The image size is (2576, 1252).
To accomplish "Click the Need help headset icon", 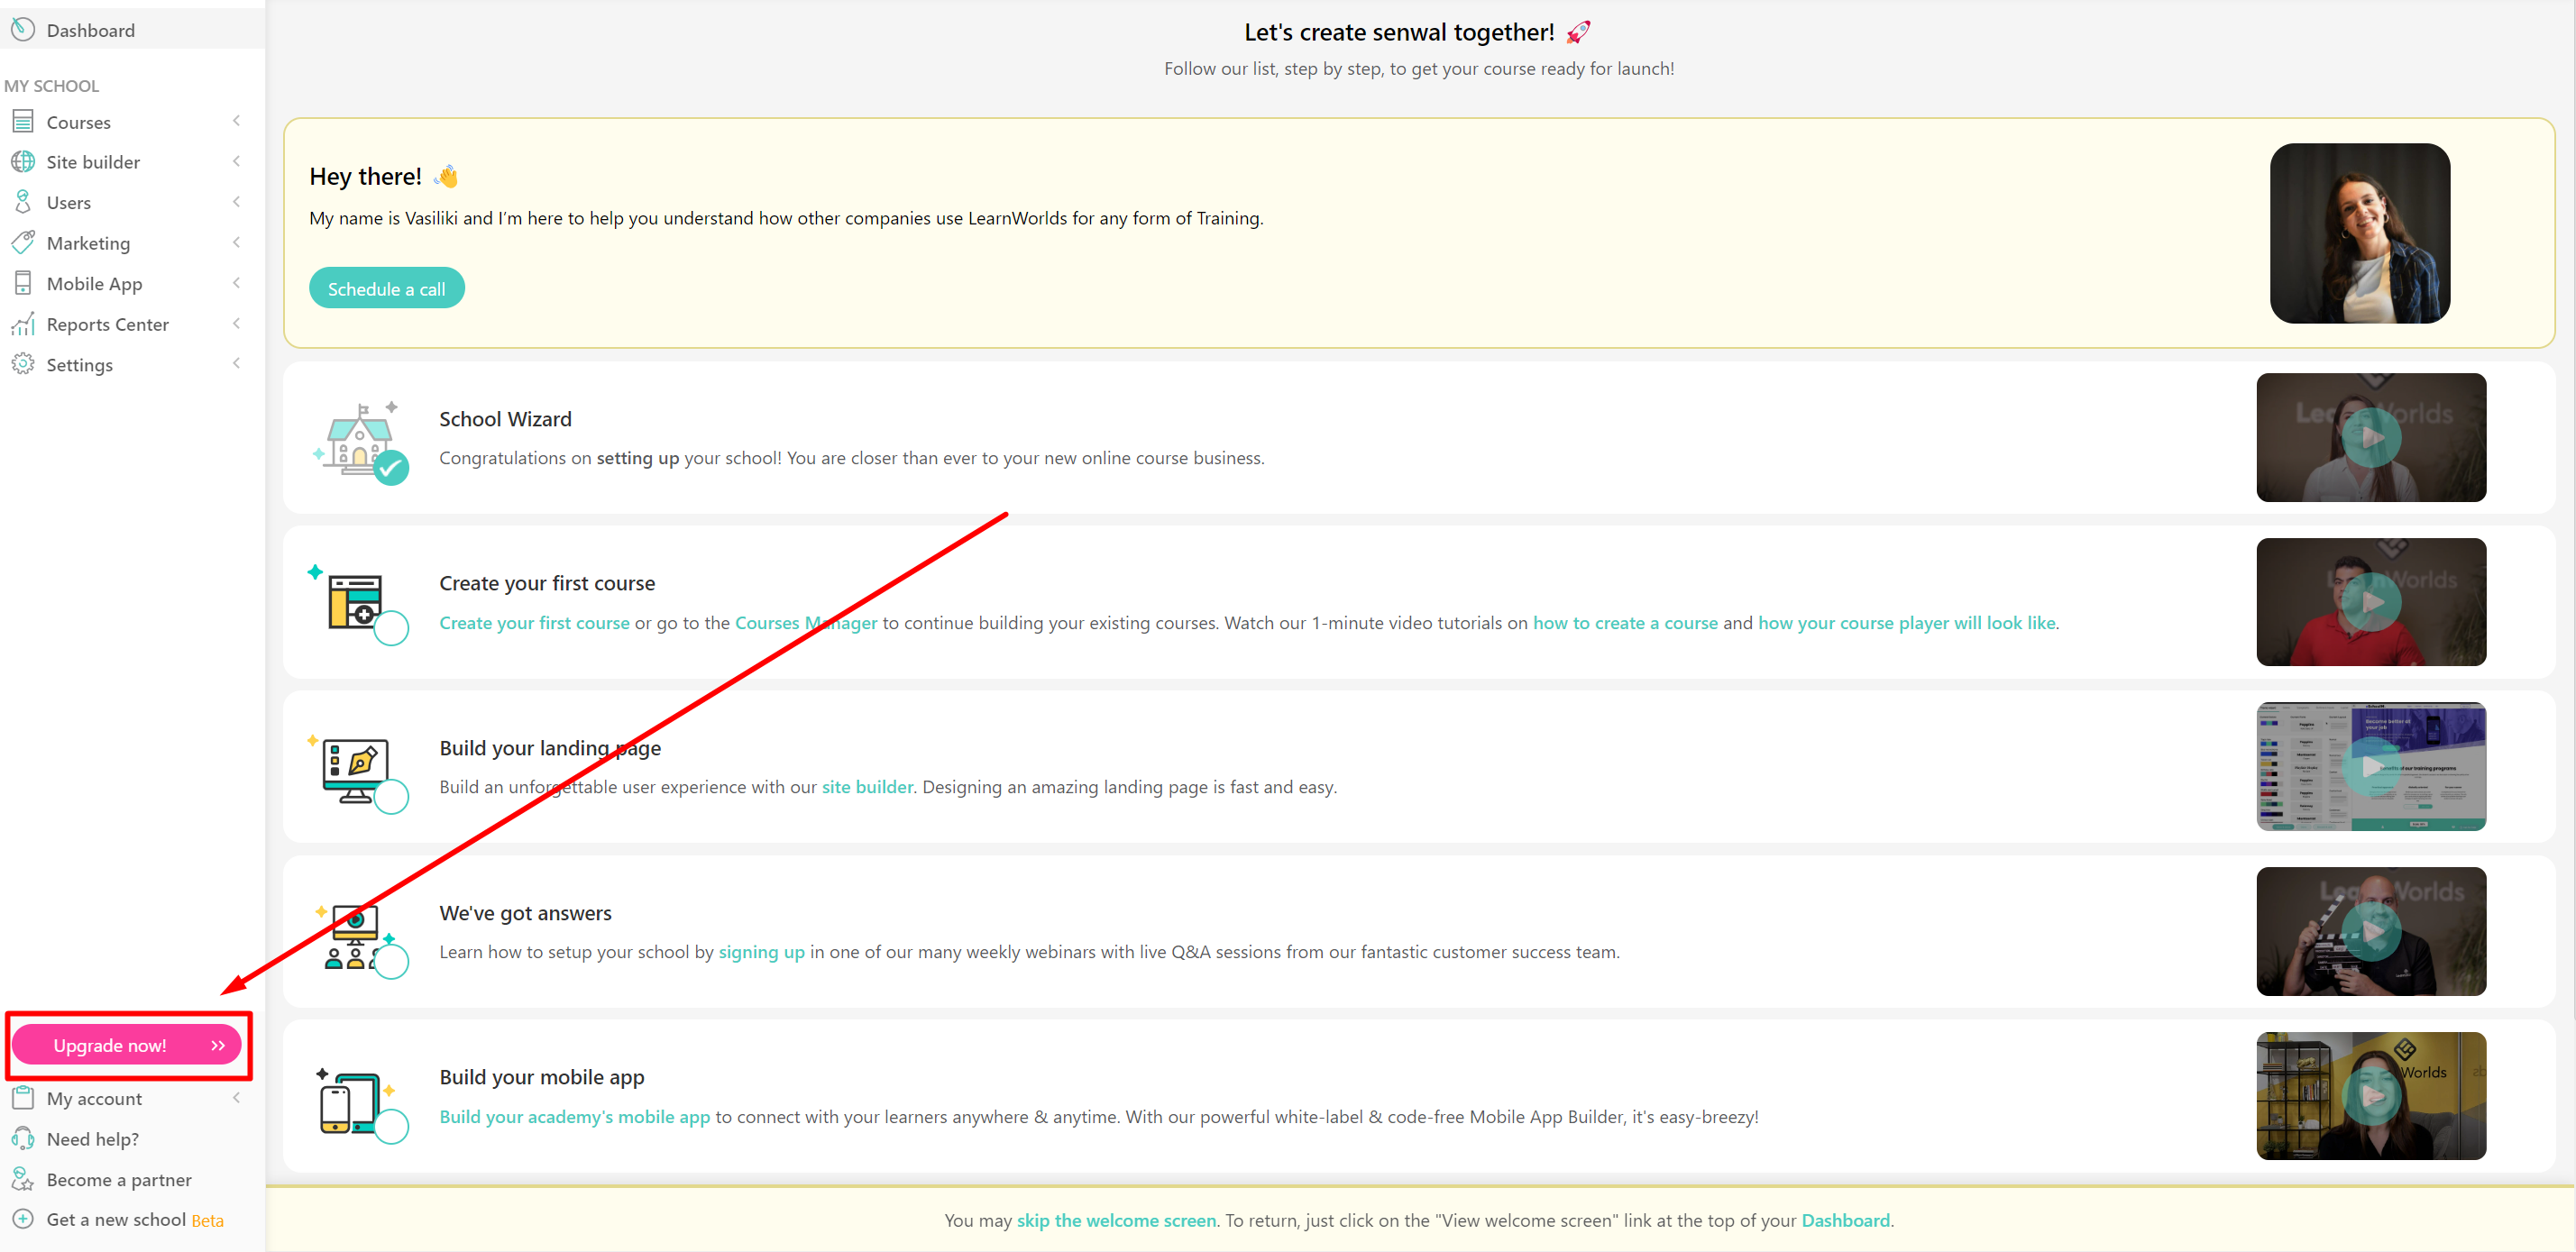I will (23, 1138).
